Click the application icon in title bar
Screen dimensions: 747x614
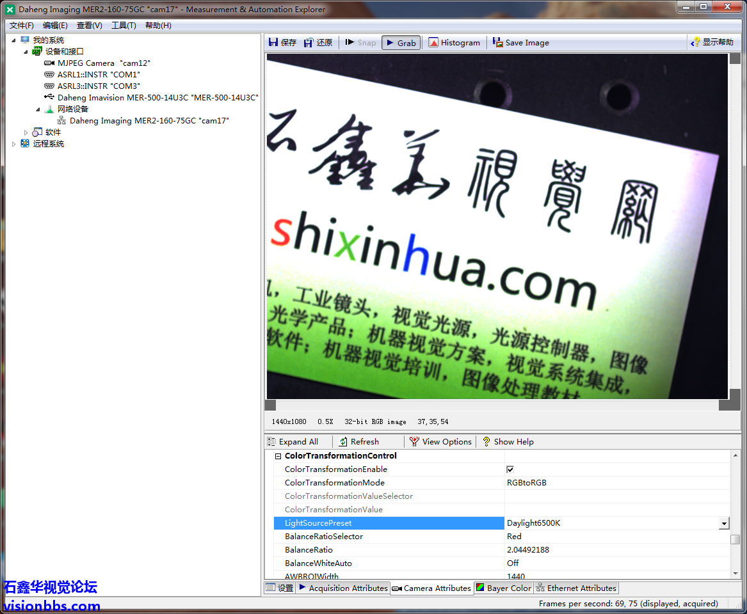coord(10,10)
